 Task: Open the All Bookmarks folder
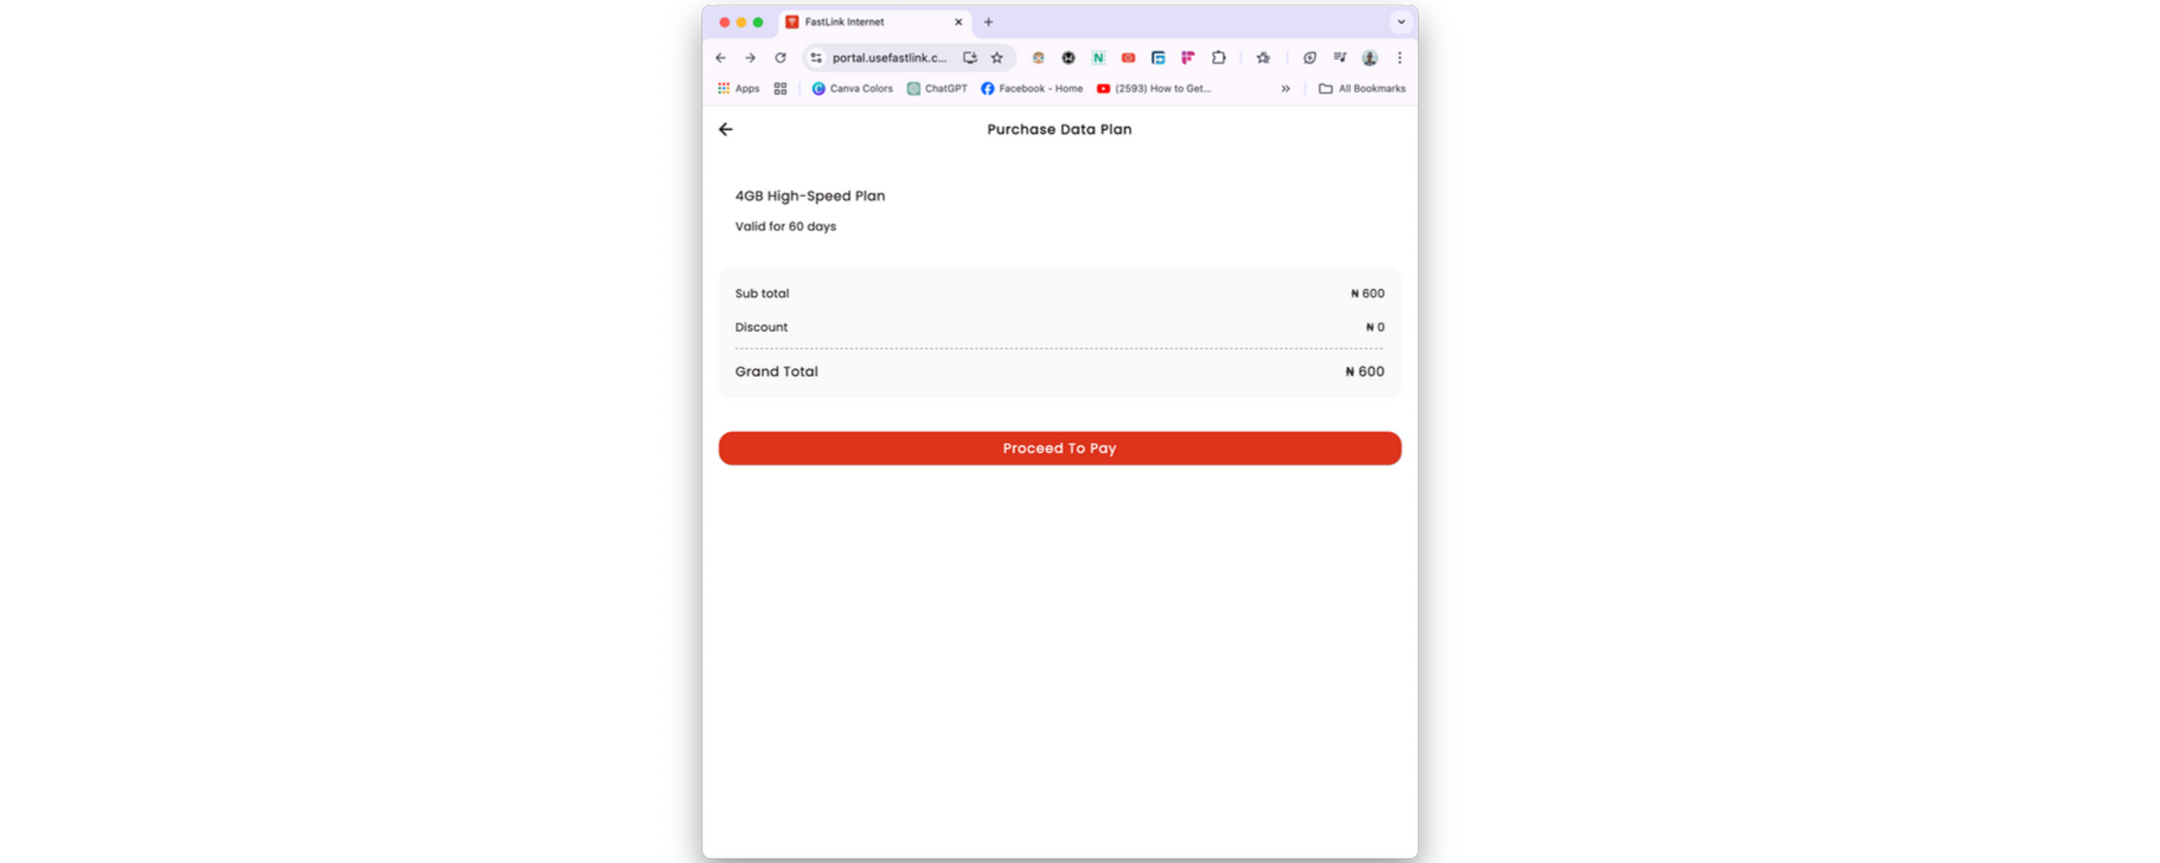coord(1362,89)
